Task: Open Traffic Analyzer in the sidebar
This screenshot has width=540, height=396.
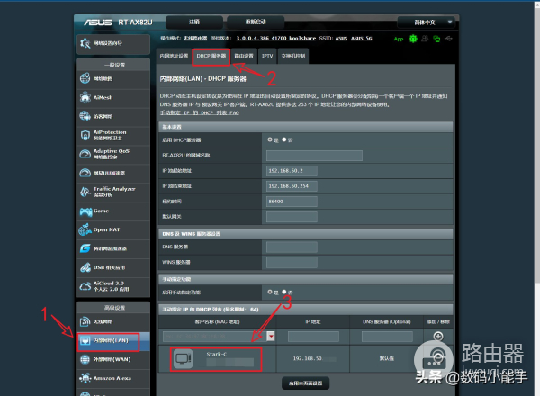Action: tap(113, 192)
